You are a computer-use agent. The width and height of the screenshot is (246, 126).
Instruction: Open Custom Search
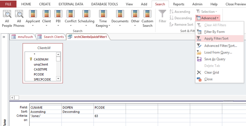(x=147, y=18)
